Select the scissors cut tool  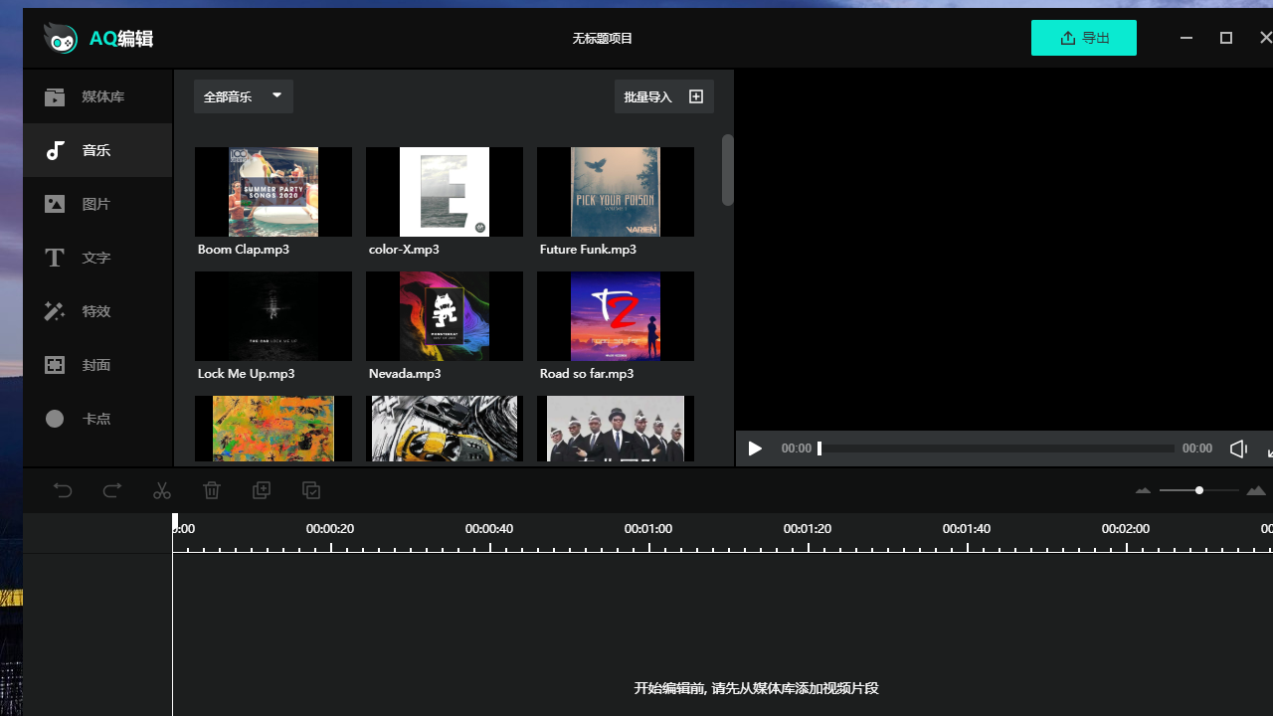point(162,490)
